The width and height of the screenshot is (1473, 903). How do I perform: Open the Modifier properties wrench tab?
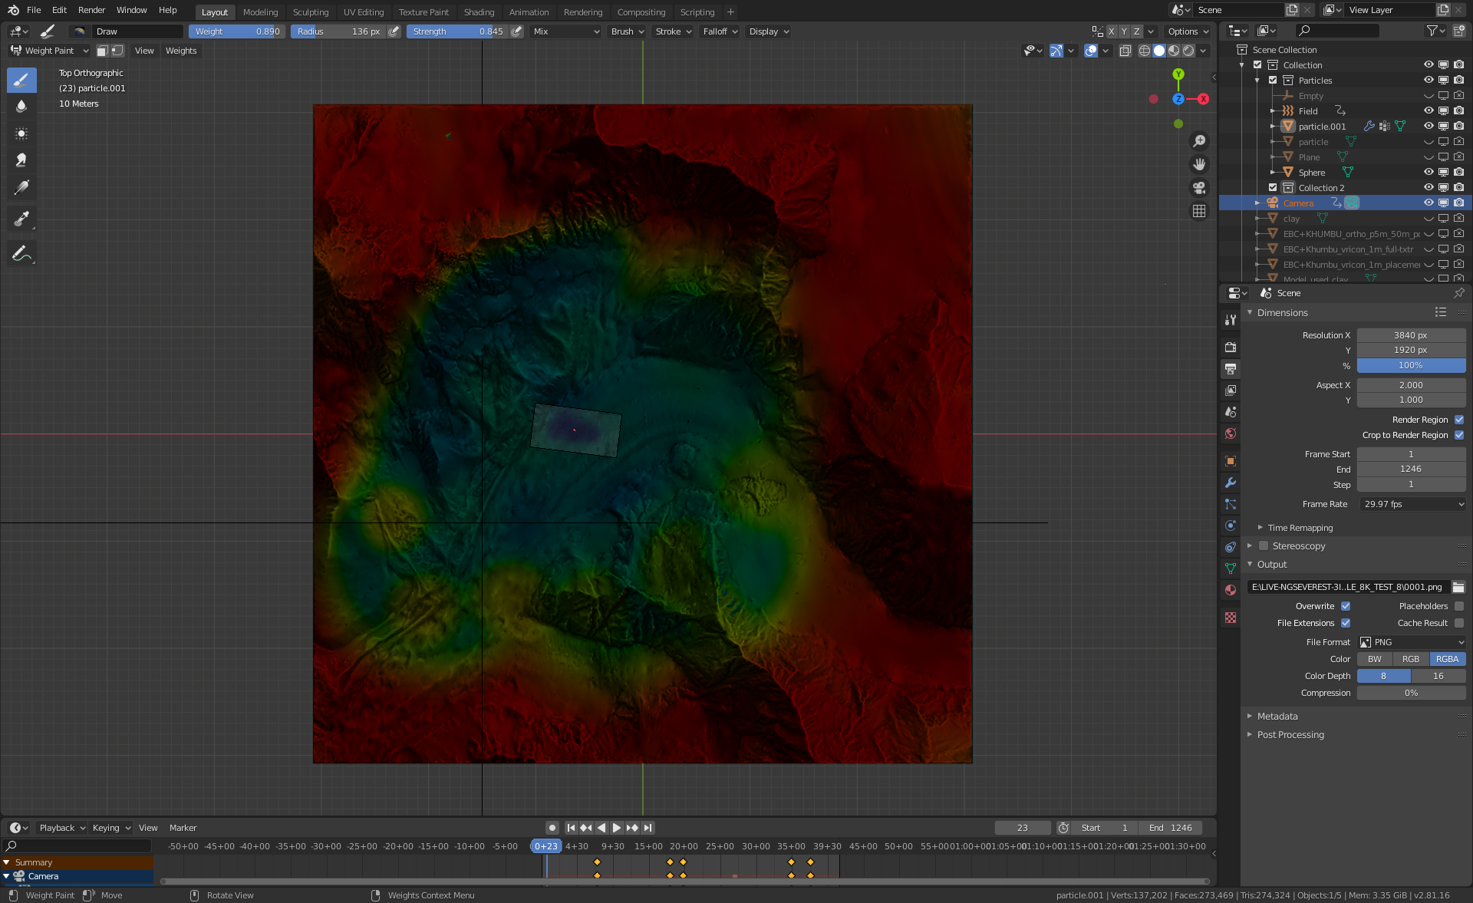click(1231, 483)
